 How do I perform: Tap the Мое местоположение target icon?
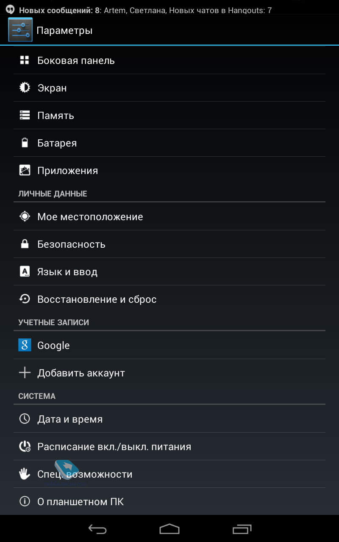click(25, 216)
